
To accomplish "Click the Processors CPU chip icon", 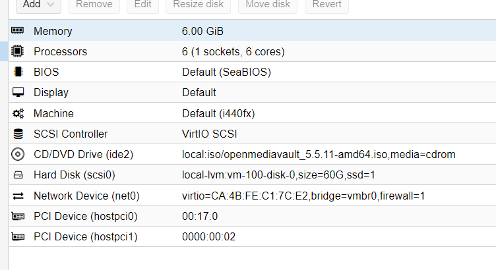I will coord(18,51).
